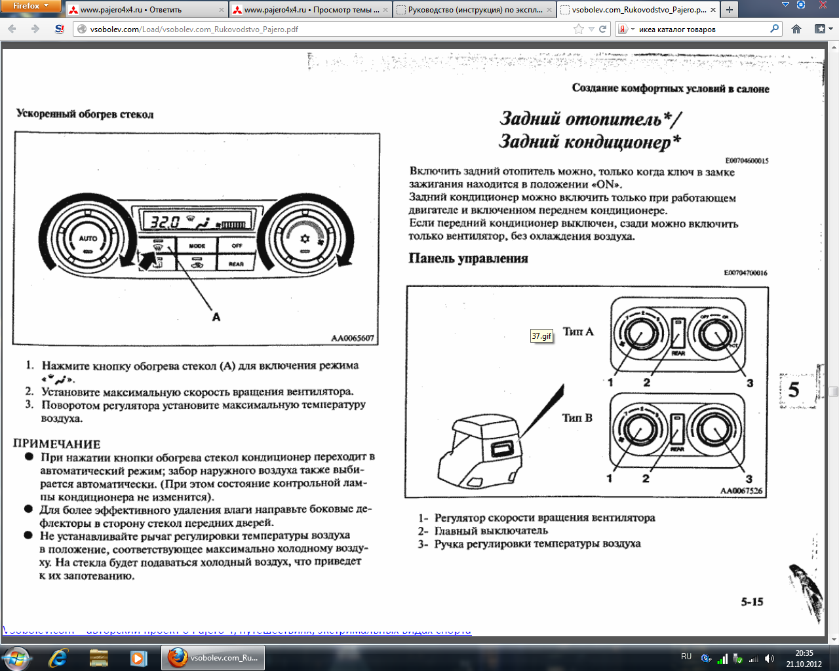Screen dimensions: 839x671
Task: Click the vsobolev.com link at page bottom
Action: coord(38,630)
